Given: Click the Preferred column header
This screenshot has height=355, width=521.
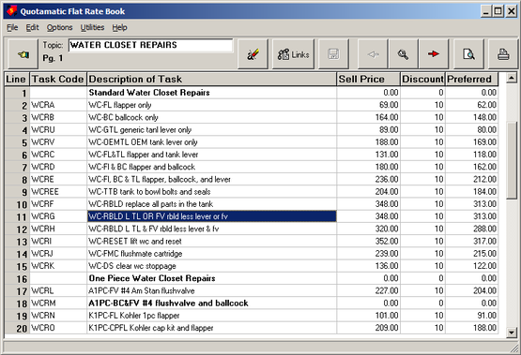Looking at the screenshot, I should pyautogui.click(x=472, y=80).
